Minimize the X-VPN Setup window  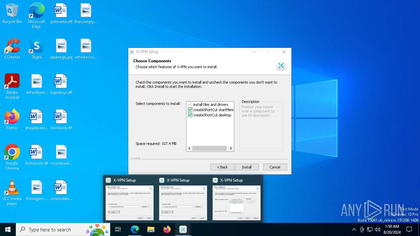coord(254,52)
